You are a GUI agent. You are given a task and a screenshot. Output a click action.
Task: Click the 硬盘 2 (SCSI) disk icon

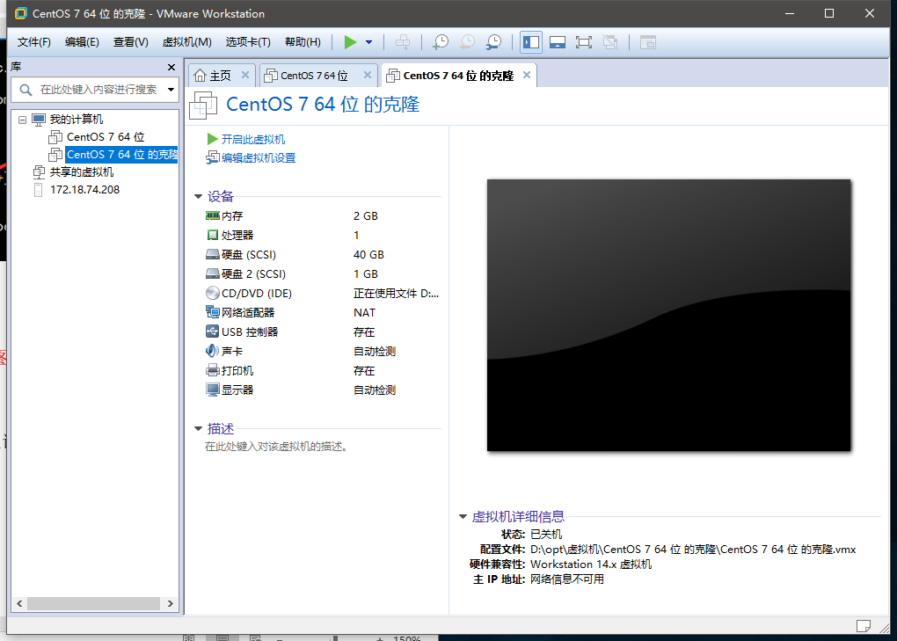click(x=212, y=273)
